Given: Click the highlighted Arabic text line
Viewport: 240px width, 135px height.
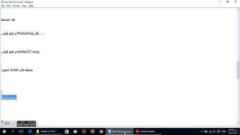Looking at the screenshot, I should coord(9,97).
